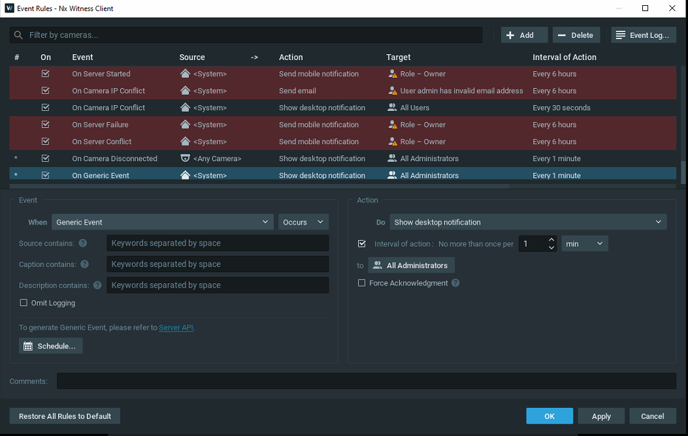Click the search magnifier icon in filter bar

click(18, 35)
